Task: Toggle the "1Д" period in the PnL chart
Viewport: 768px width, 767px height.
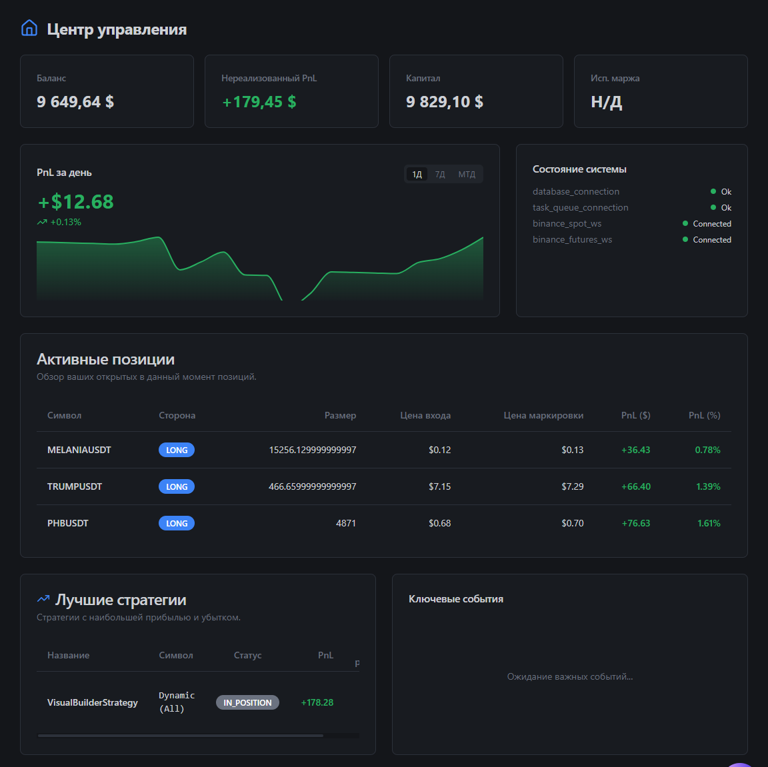Action: (x=416, y=174)
